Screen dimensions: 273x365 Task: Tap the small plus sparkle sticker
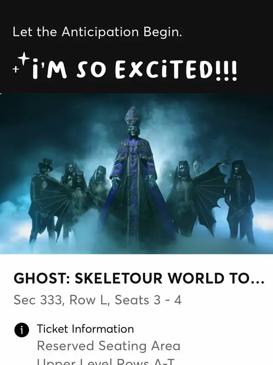pos(15,69)
